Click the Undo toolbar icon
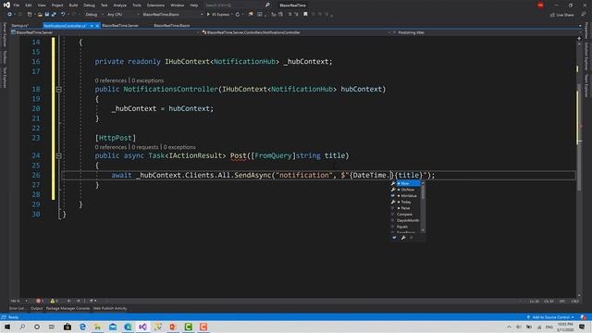 63,15
